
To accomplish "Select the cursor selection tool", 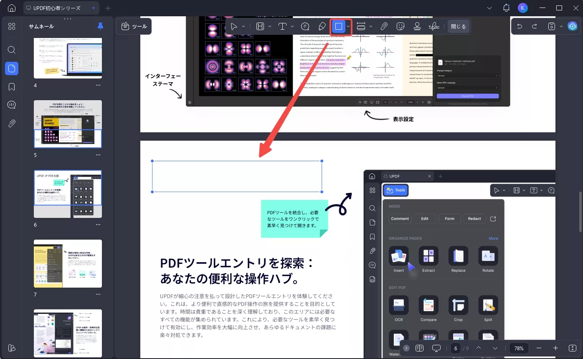I will point(234,26).
